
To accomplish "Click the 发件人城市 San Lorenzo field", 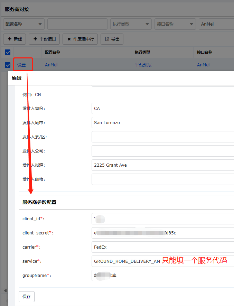I will 162,122.
